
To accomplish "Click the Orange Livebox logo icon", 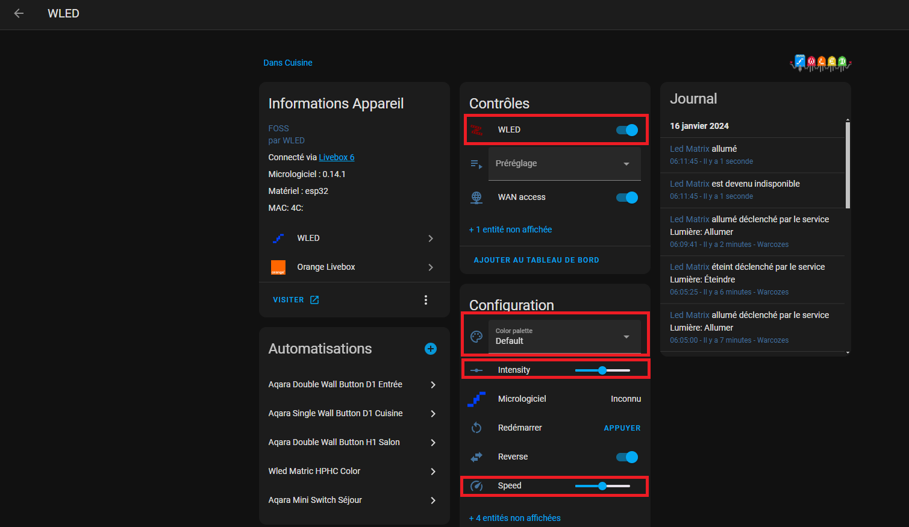I will click(x=278, y=267).
